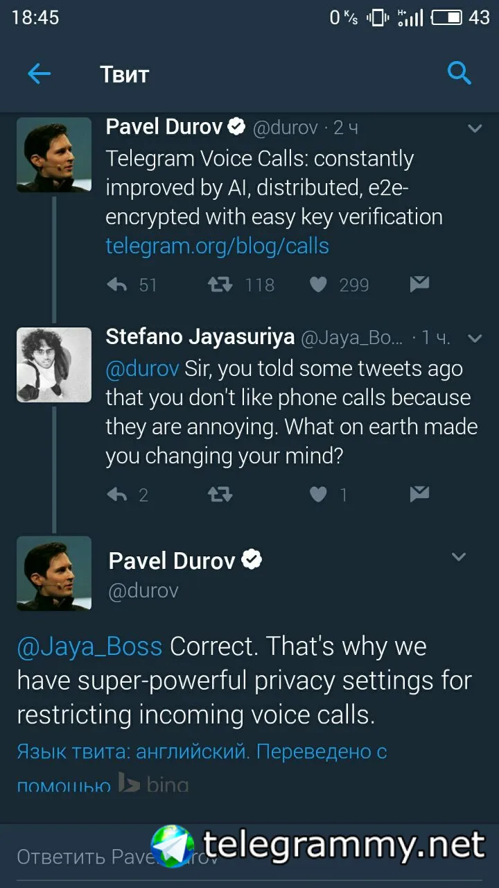499x888 pixels.
Task: Tap the tweet language translation notice
Action: tap(202, 752)
